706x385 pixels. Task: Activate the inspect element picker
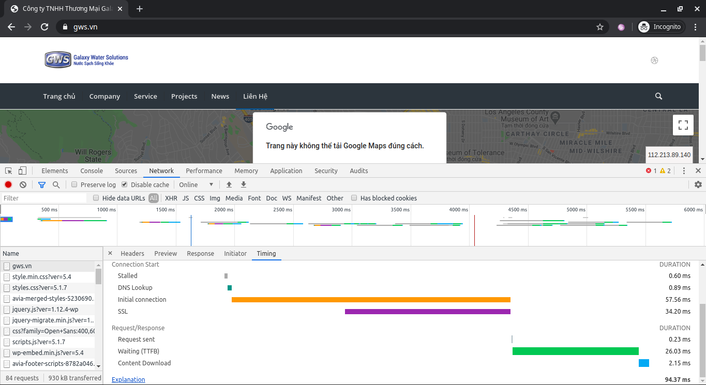click(x=9, y=171)
